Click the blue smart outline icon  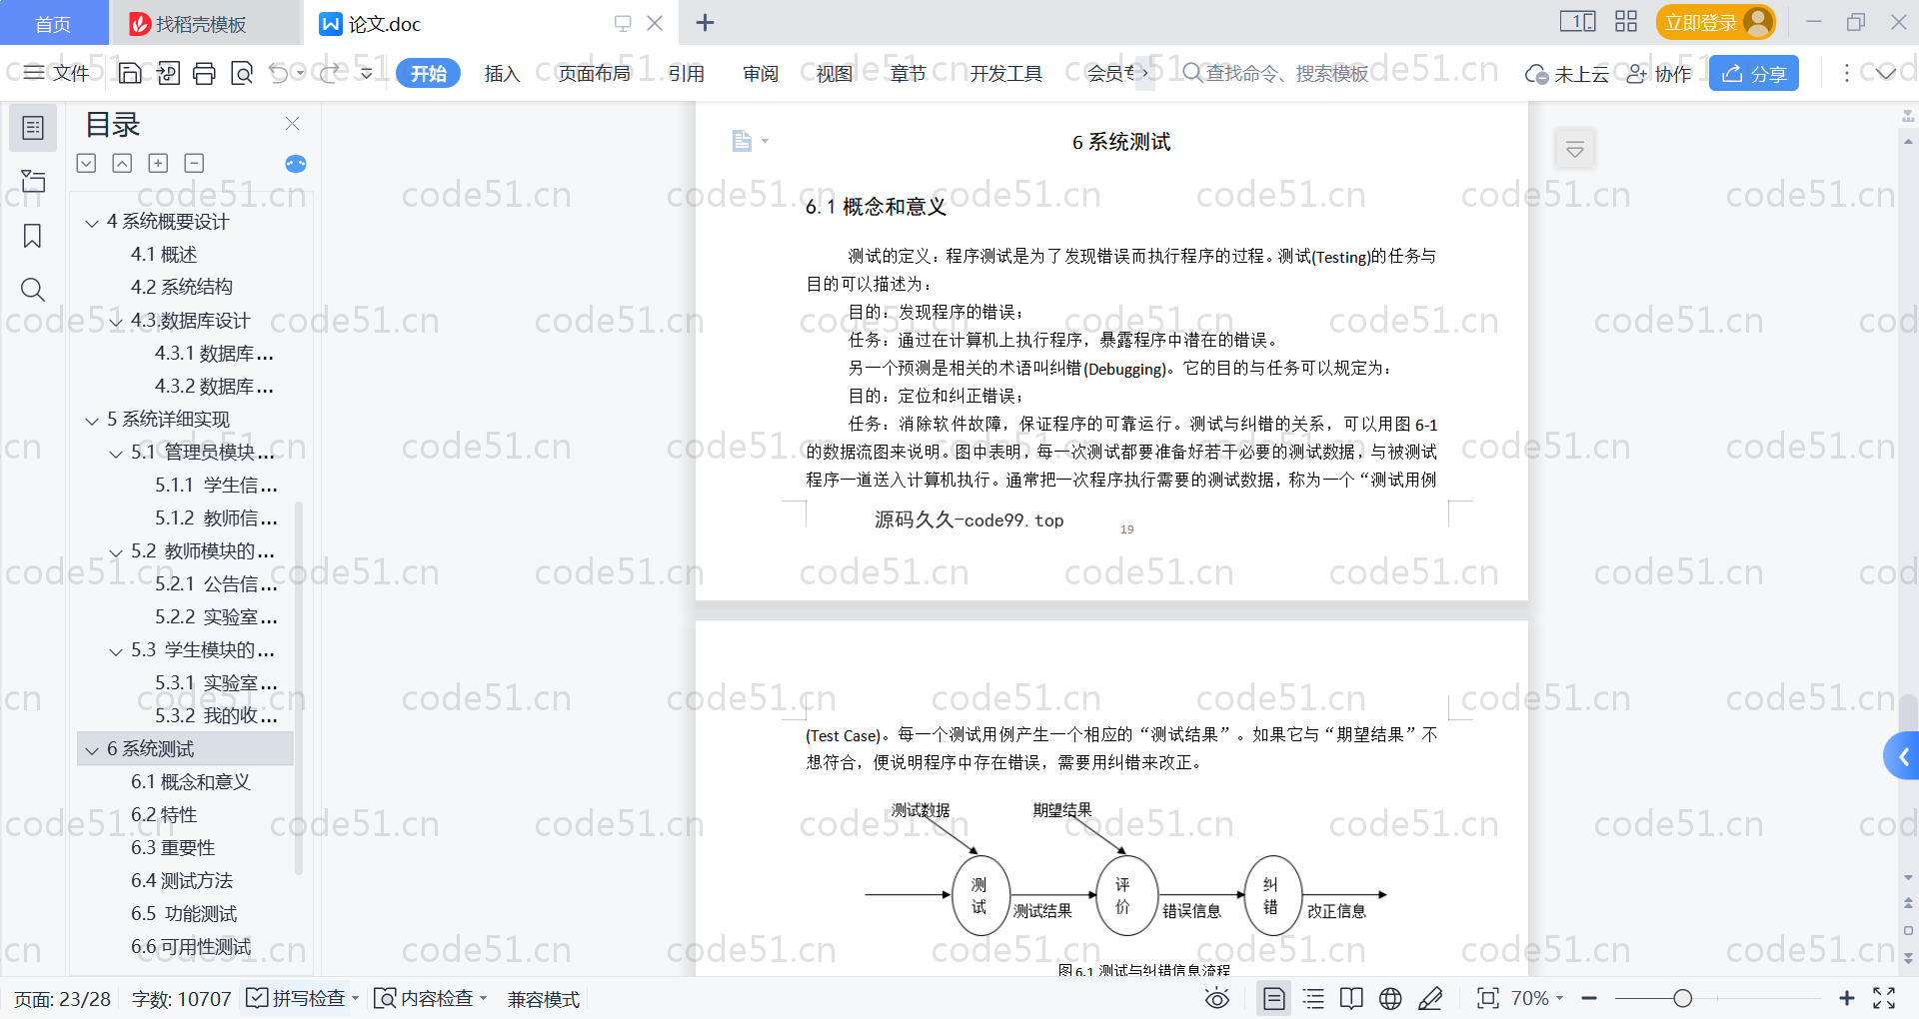(x=296, y=164)
